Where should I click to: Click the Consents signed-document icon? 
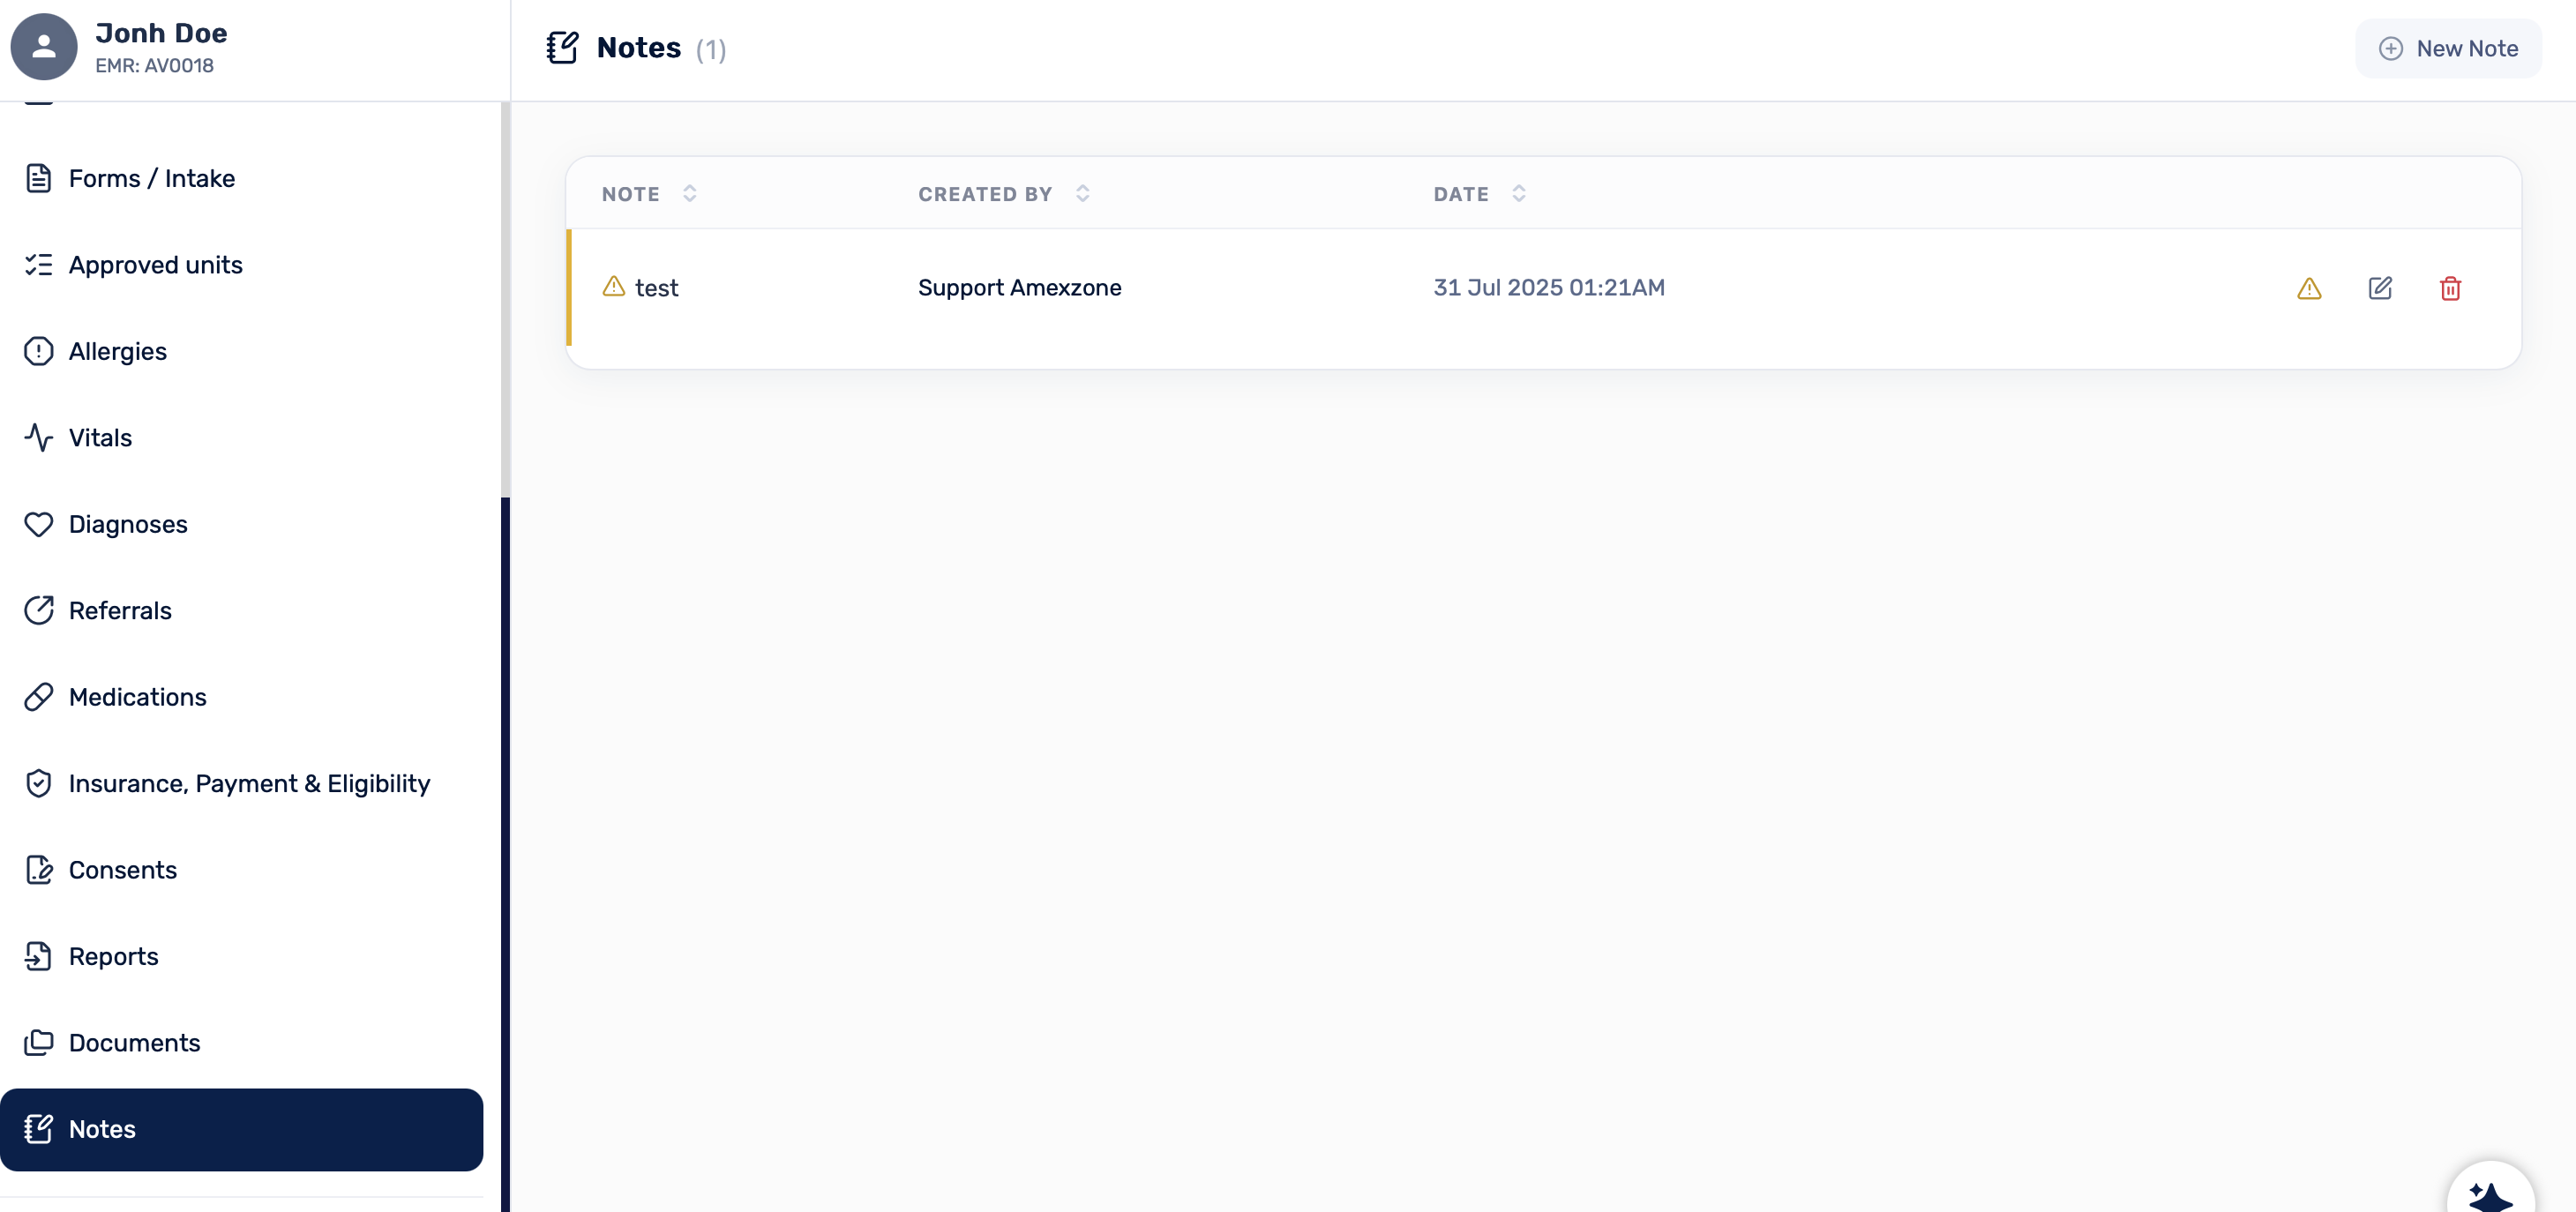coord(38,870)
